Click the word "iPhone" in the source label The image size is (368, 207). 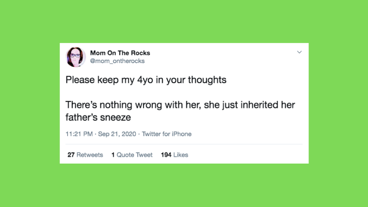pyautogui.click(x=181, y=134)
